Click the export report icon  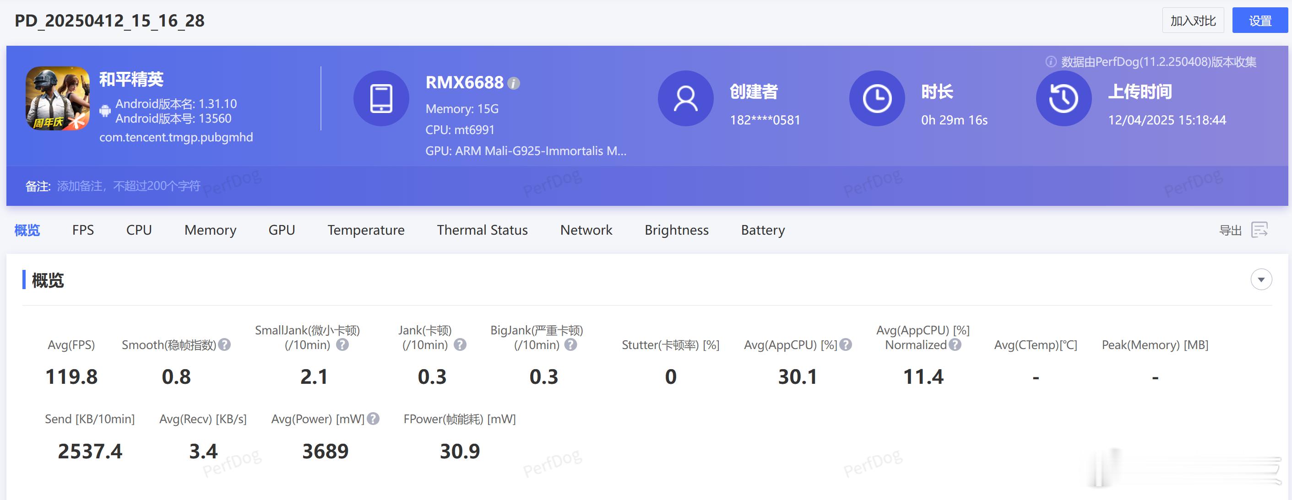tap(1259, 230)
